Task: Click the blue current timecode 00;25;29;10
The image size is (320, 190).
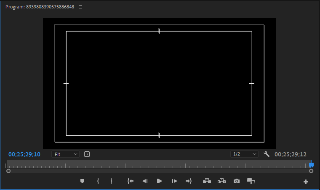Action: point(24,154)
